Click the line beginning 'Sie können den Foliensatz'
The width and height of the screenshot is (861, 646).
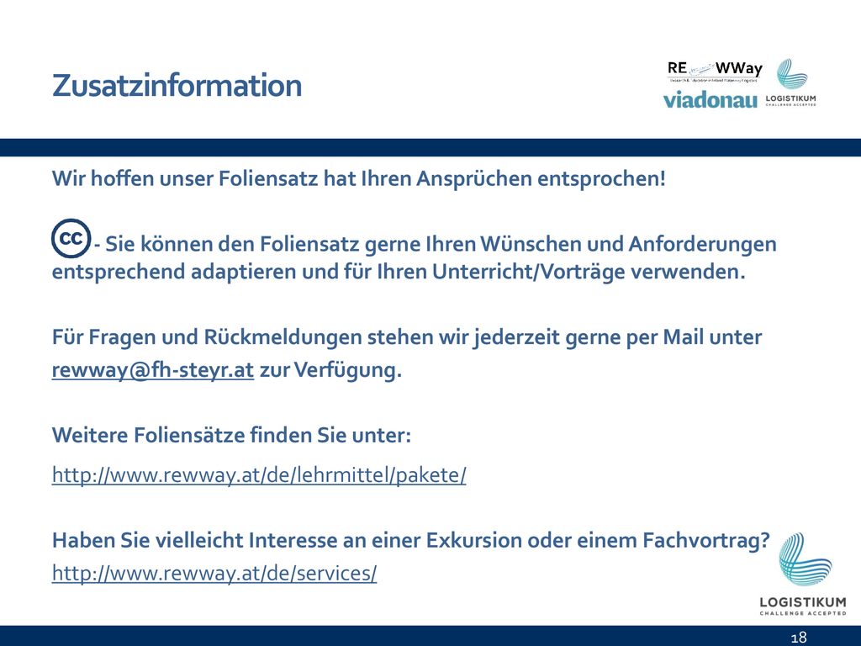point(441,244)
